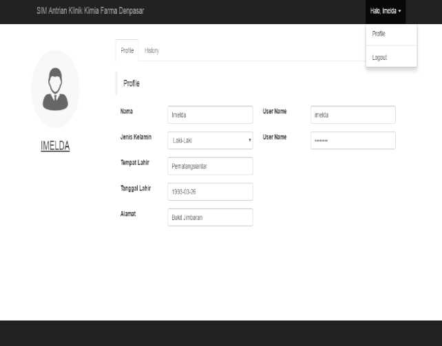Click the Profile section heading

[x=131, y=83]
